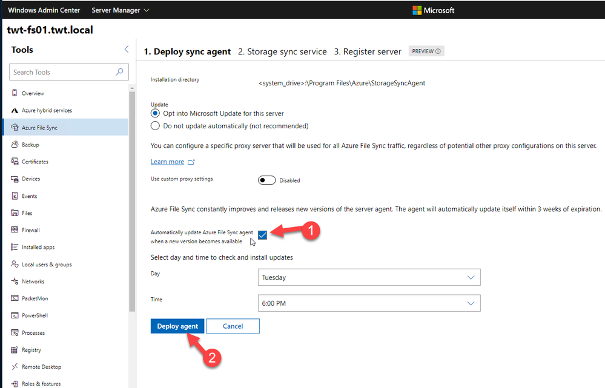Switch to Deploy sync agent step
The height and width of the screenshot is (388, 605).
pos(187,51)
